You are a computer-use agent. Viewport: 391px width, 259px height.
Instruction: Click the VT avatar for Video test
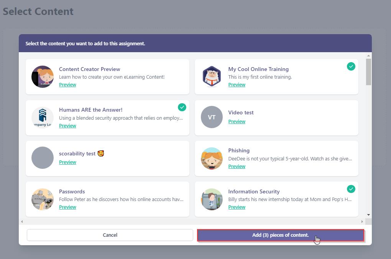click(x=212, y=117)
